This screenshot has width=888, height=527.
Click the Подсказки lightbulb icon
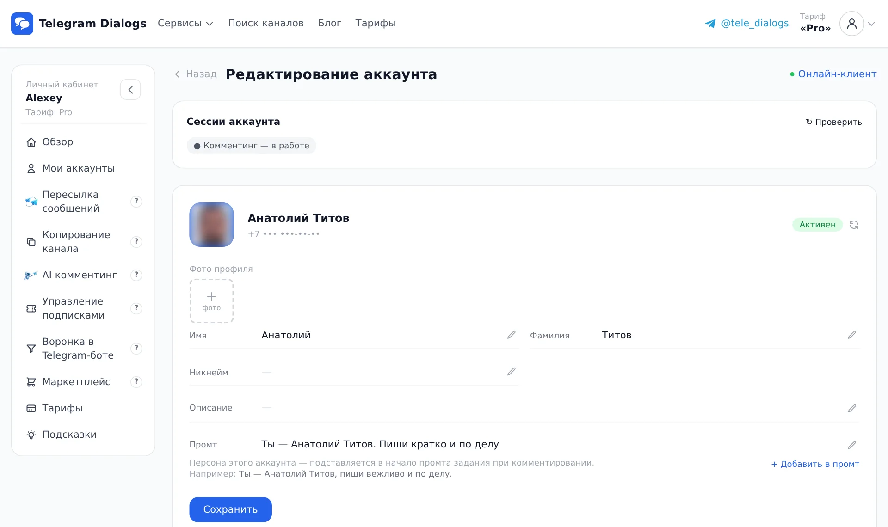click(31, 435)
